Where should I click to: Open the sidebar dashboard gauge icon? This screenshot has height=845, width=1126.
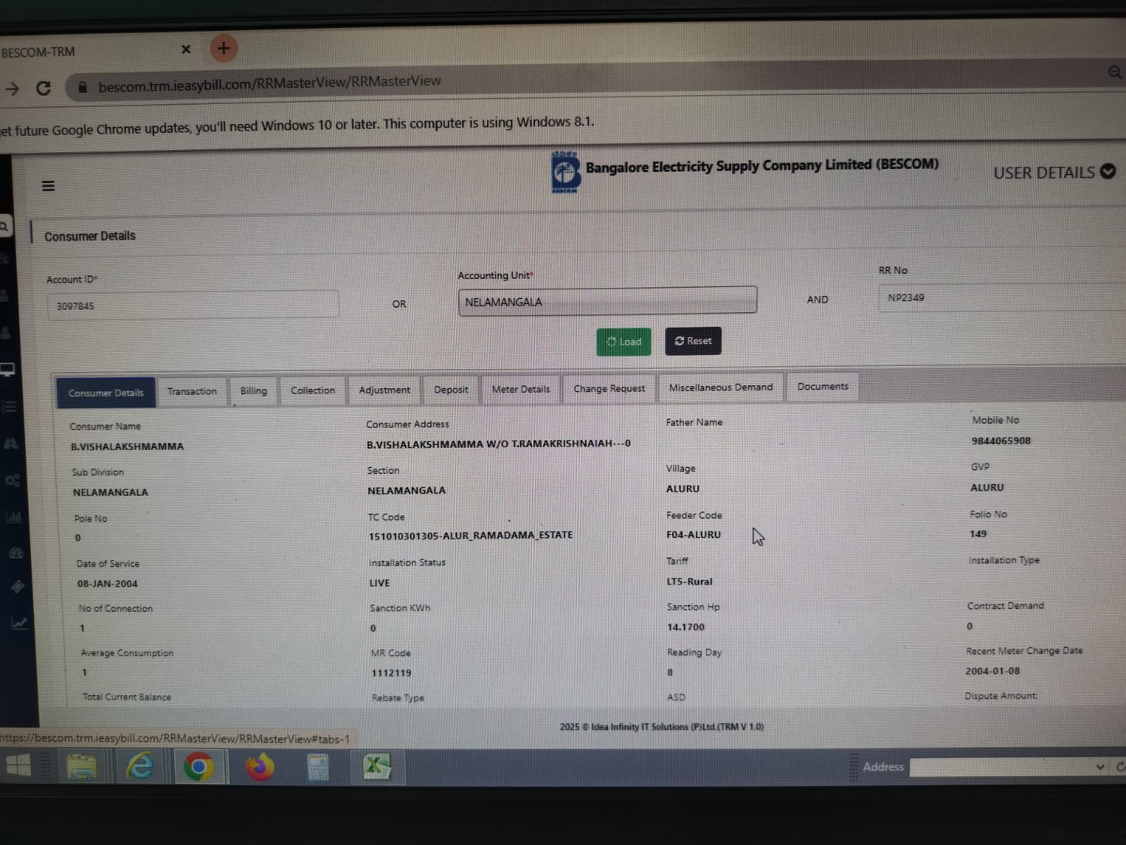tap(15, 553)
